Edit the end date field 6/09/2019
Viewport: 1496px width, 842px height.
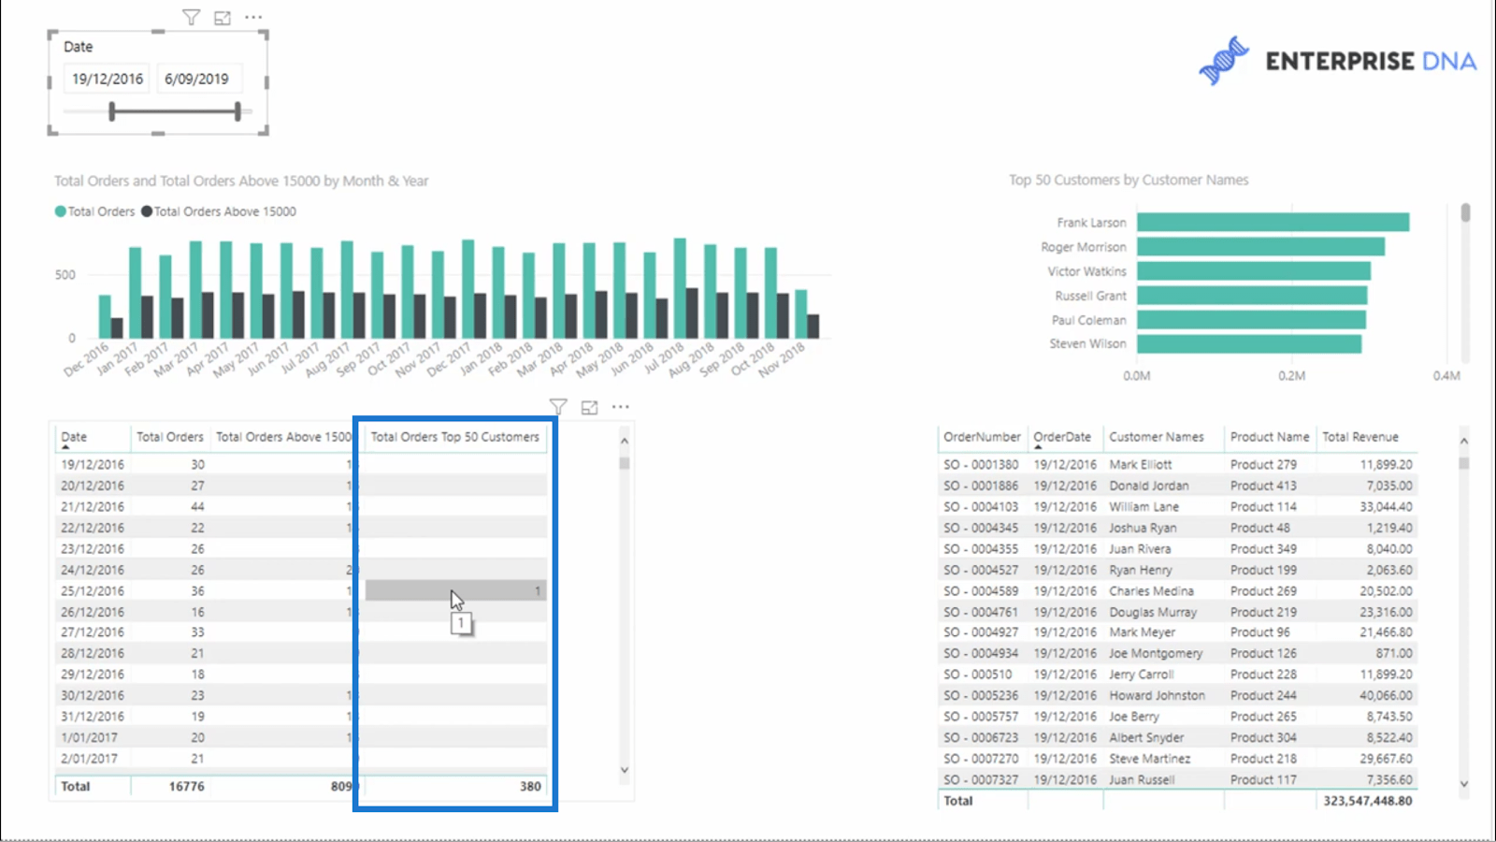(x=197, y=79)
